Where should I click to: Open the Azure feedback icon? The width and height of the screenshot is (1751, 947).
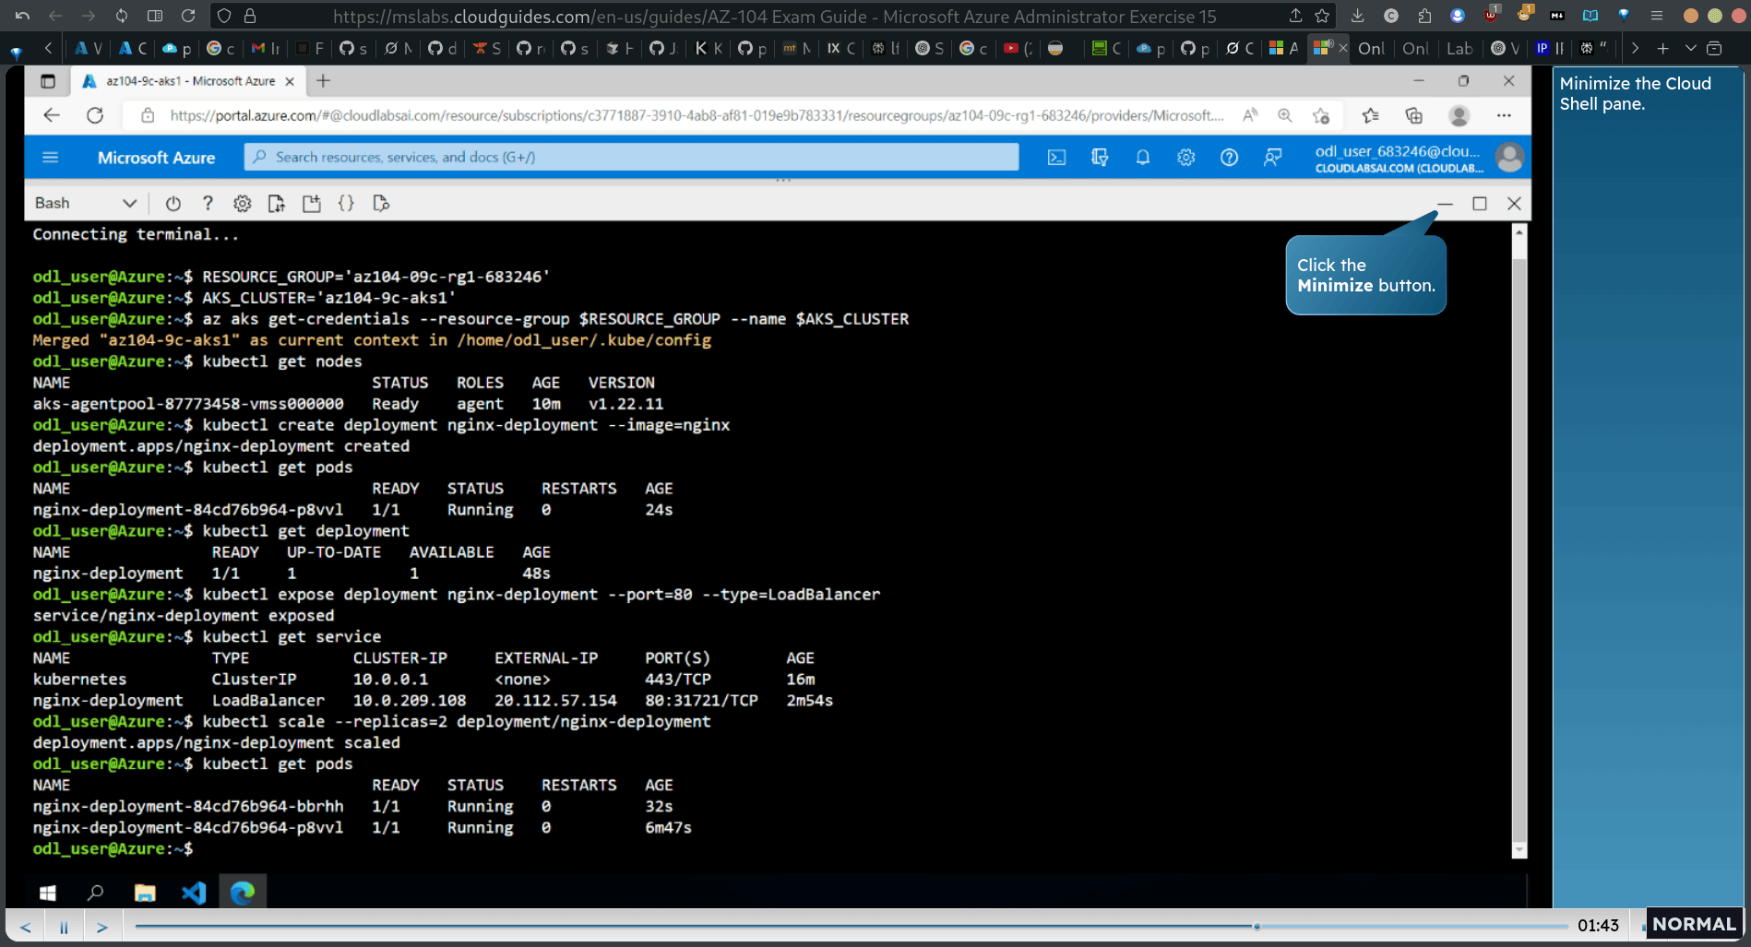[x=1272, y=158]
